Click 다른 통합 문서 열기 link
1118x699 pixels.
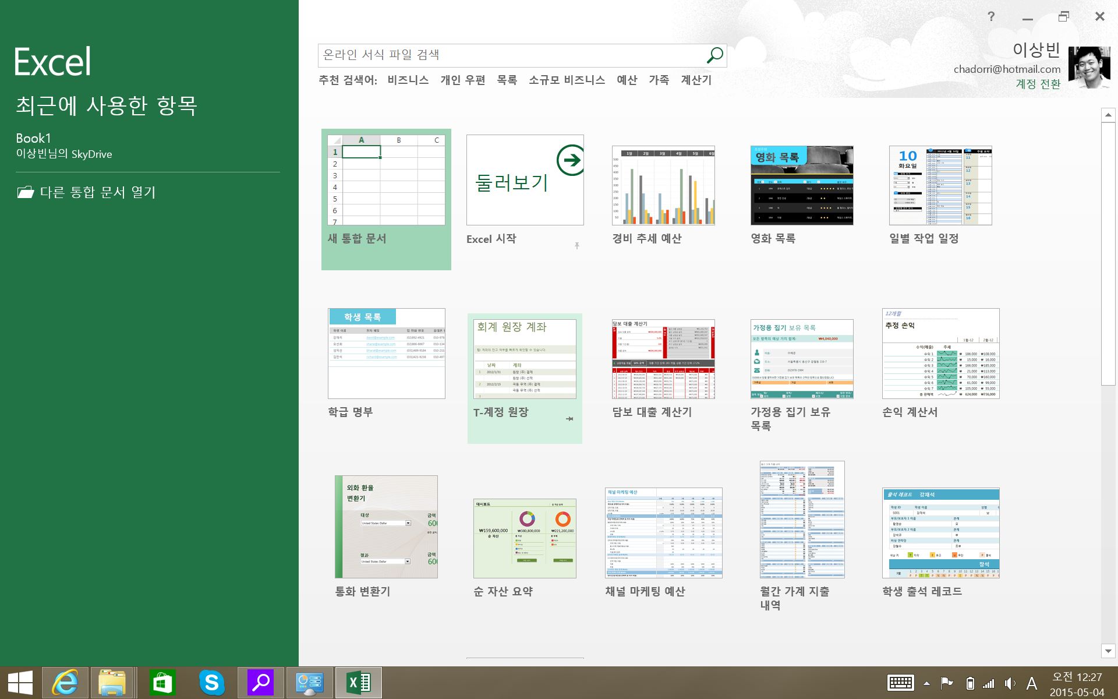[x=98, y=192]
